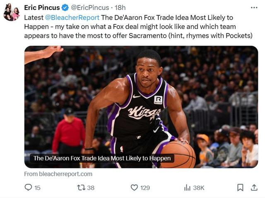This screenshot has width=265, height=198.
Task: Like the tweet with the heart icon
Action: tap(134, 188)
